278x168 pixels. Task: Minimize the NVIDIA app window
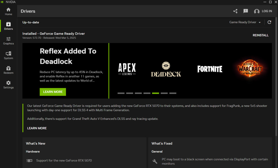(265, 2)
